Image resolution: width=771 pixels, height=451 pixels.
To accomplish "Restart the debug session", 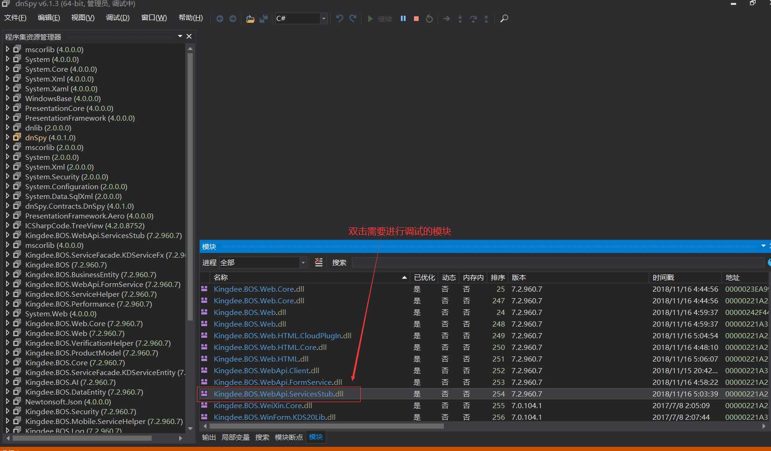I will pos(429,19).
